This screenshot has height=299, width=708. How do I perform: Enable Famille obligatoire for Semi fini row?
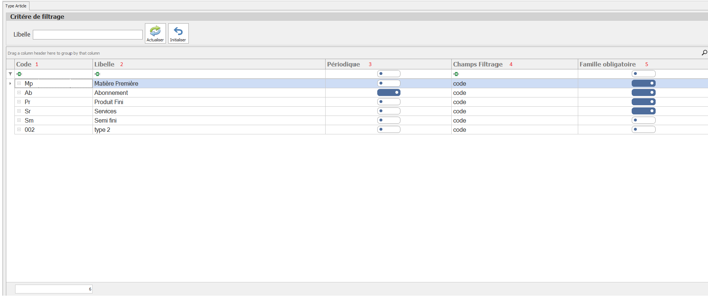[643, 120]
